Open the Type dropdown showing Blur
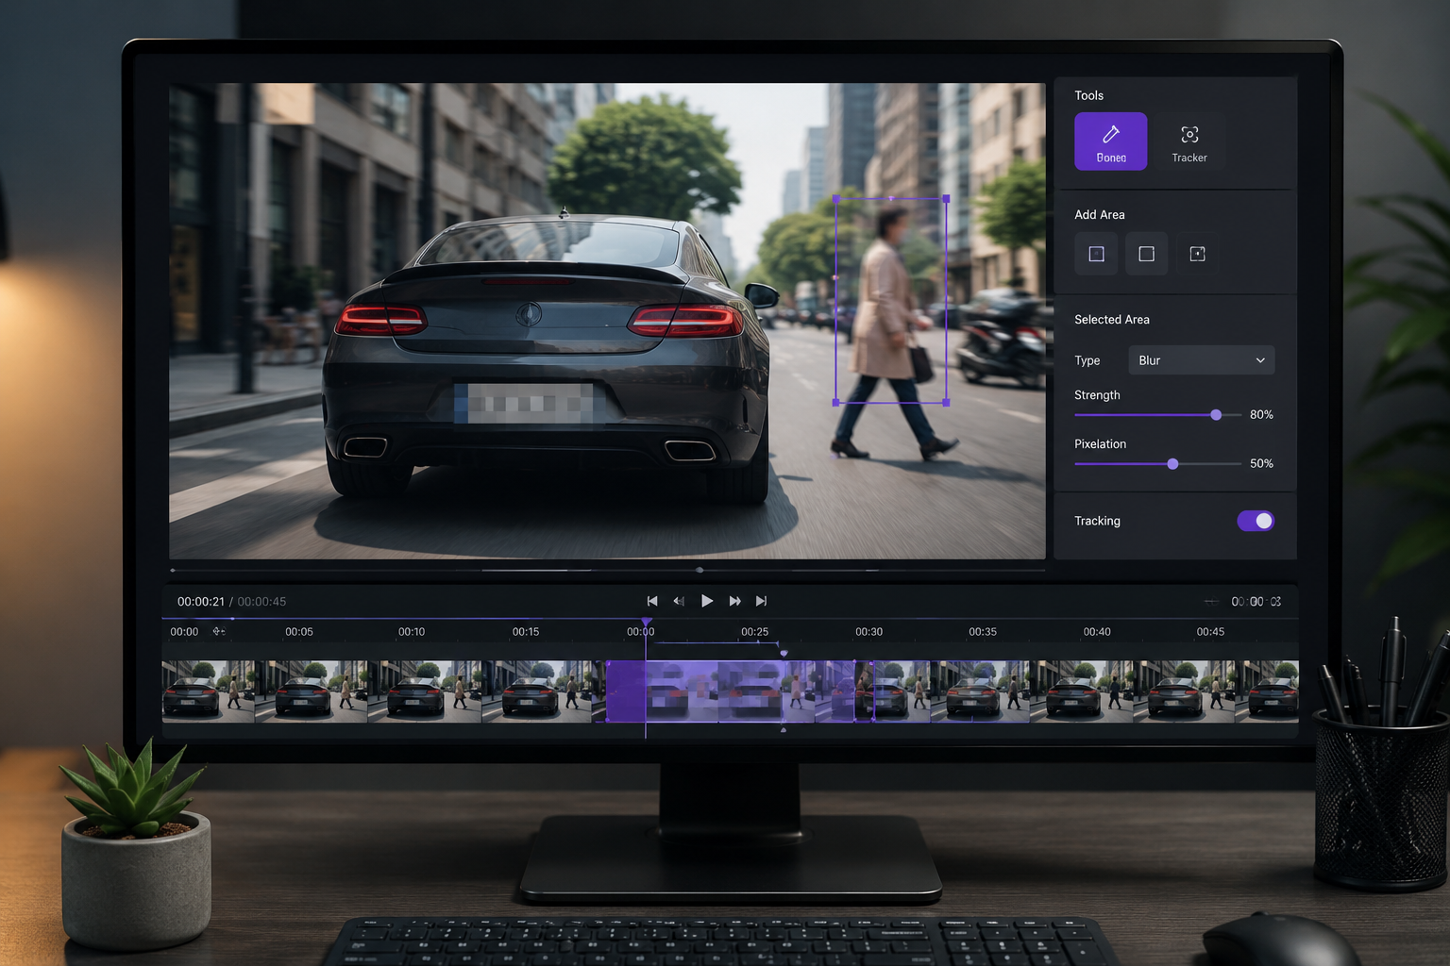 1201,360
